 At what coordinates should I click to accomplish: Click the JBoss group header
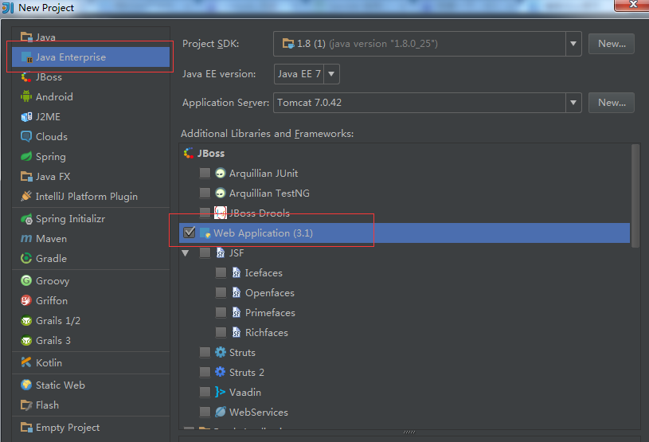[x=211, y=154]
